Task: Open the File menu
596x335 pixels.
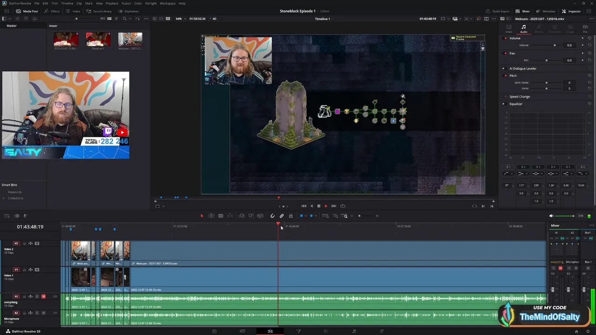Action: point(37,3)
